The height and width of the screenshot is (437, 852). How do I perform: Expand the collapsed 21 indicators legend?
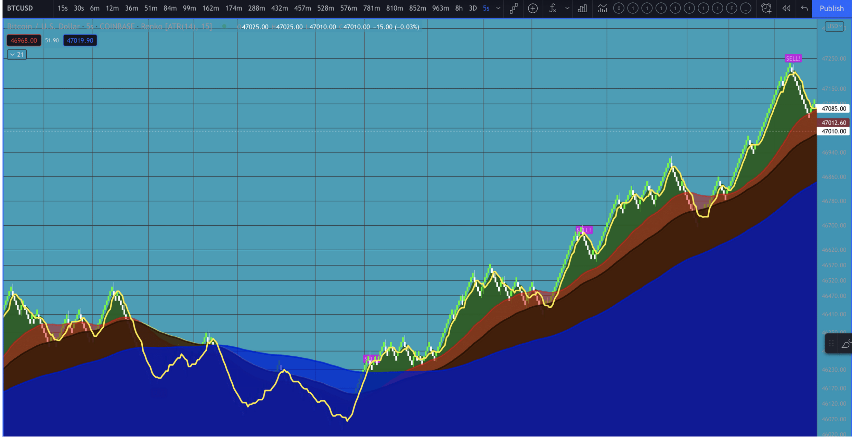[17, 55]
